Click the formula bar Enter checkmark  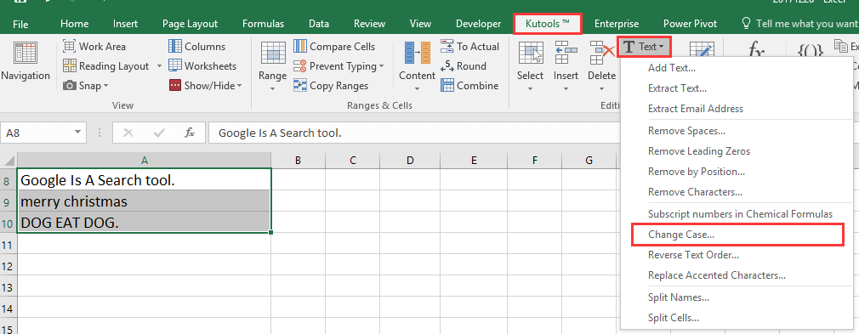pos(159,133)
